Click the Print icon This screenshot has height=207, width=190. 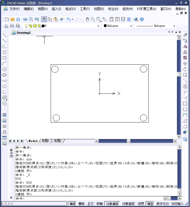pos(25,19)
